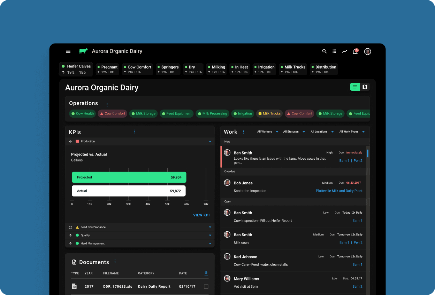Switch to map view icon
This screenshot has width=435, height=295.
click(365, 87)
